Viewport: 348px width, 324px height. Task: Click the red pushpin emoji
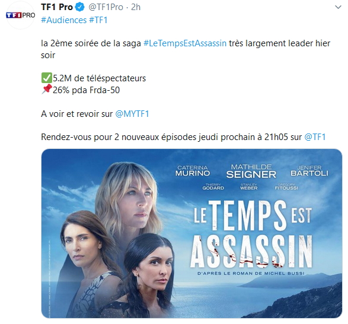47,90
